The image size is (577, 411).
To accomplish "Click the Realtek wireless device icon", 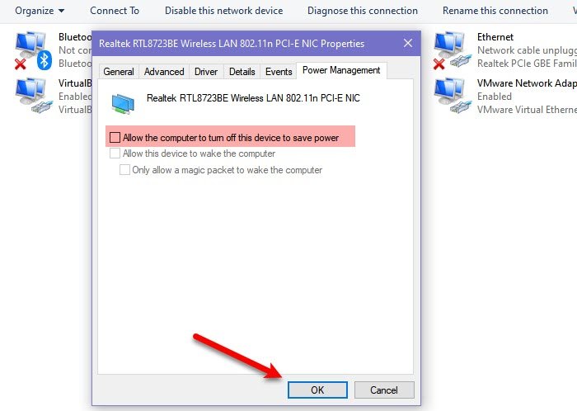I will [x=124, y=102].
